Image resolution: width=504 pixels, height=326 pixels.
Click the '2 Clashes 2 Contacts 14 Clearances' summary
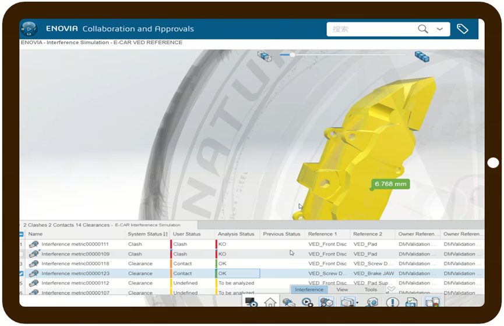(66, 225)
